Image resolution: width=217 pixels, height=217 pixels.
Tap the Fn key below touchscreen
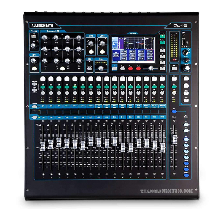(114, 69)
